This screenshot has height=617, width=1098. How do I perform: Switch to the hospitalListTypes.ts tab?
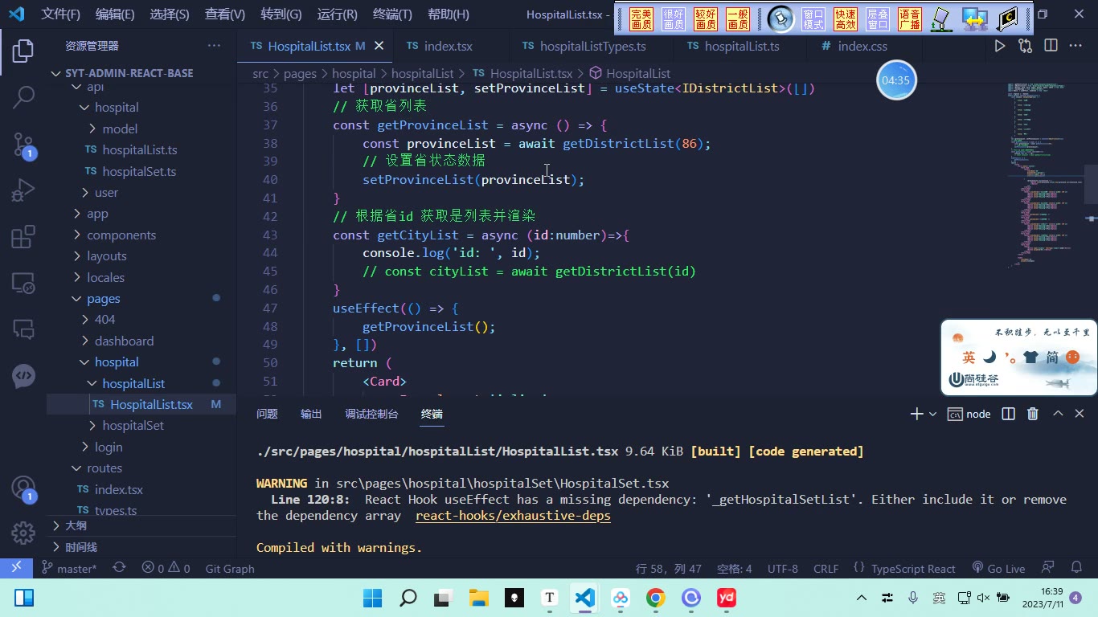(x=584, y=46)
